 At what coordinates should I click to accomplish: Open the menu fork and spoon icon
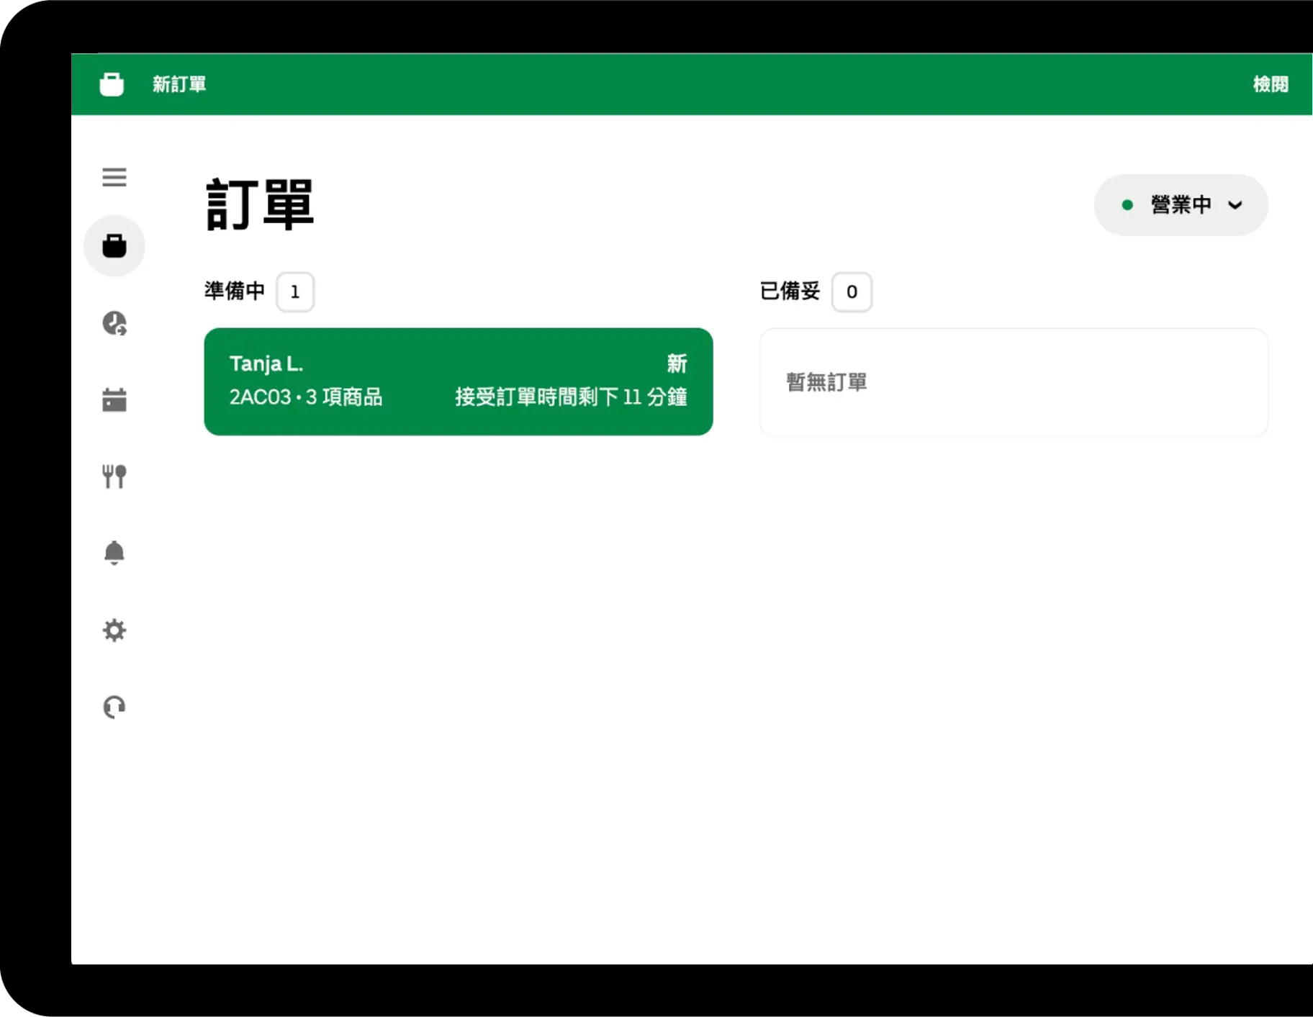click(114, 476)
